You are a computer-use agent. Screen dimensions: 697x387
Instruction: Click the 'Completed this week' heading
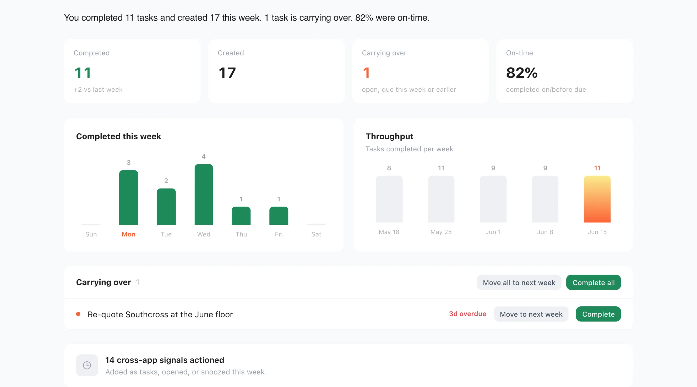pyautogui.click(x=118, y=136)
